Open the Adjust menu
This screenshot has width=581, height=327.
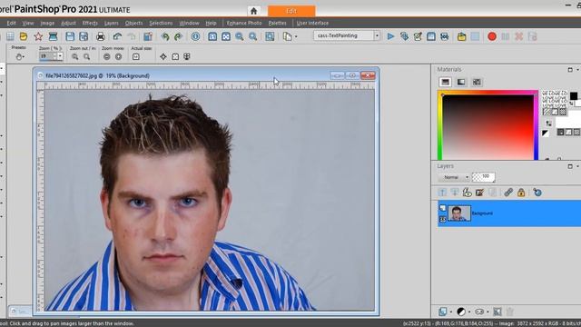tap(68, 23)
